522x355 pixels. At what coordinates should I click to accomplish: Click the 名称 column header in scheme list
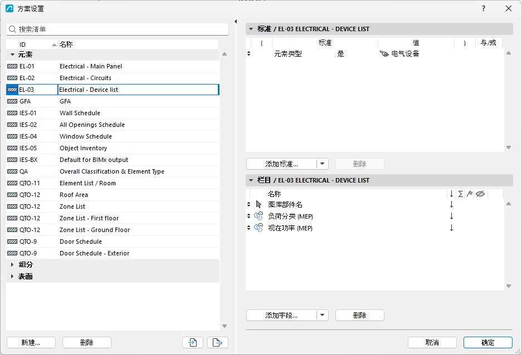(138, 45)
